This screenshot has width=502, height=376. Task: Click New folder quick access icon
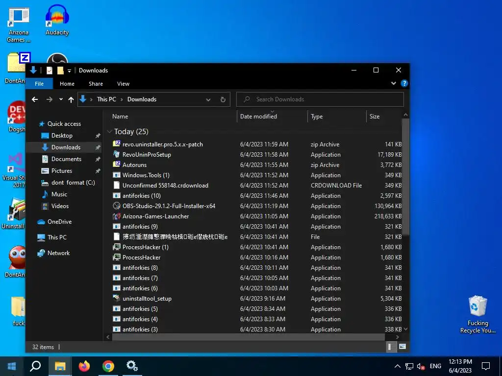click(x=60, y=70)
